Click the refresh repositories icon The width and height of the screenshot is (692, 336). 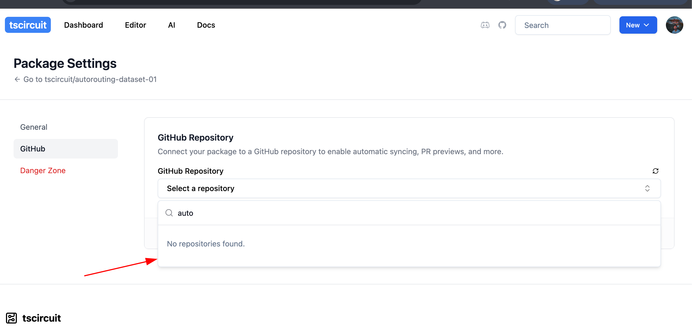(x=655, y=171)
